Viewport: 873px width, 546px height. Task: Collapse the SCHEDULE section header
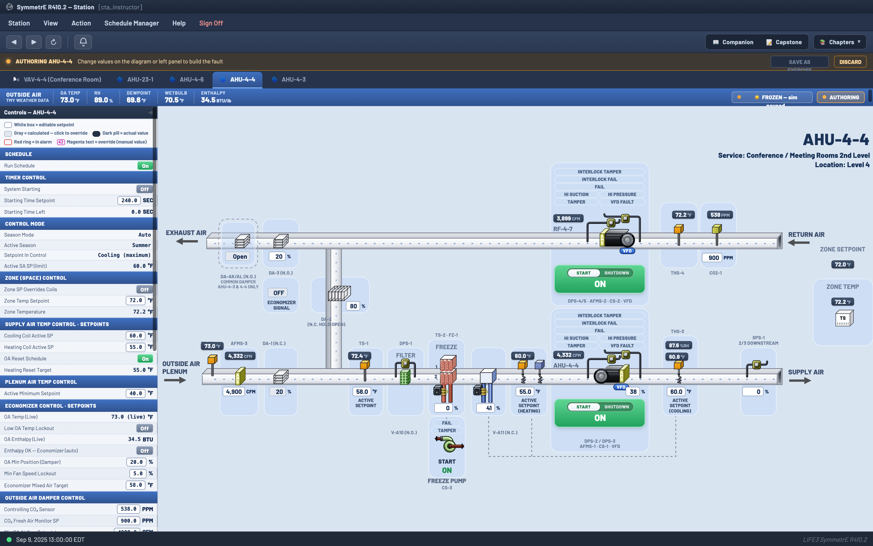[x=79, y=154]
